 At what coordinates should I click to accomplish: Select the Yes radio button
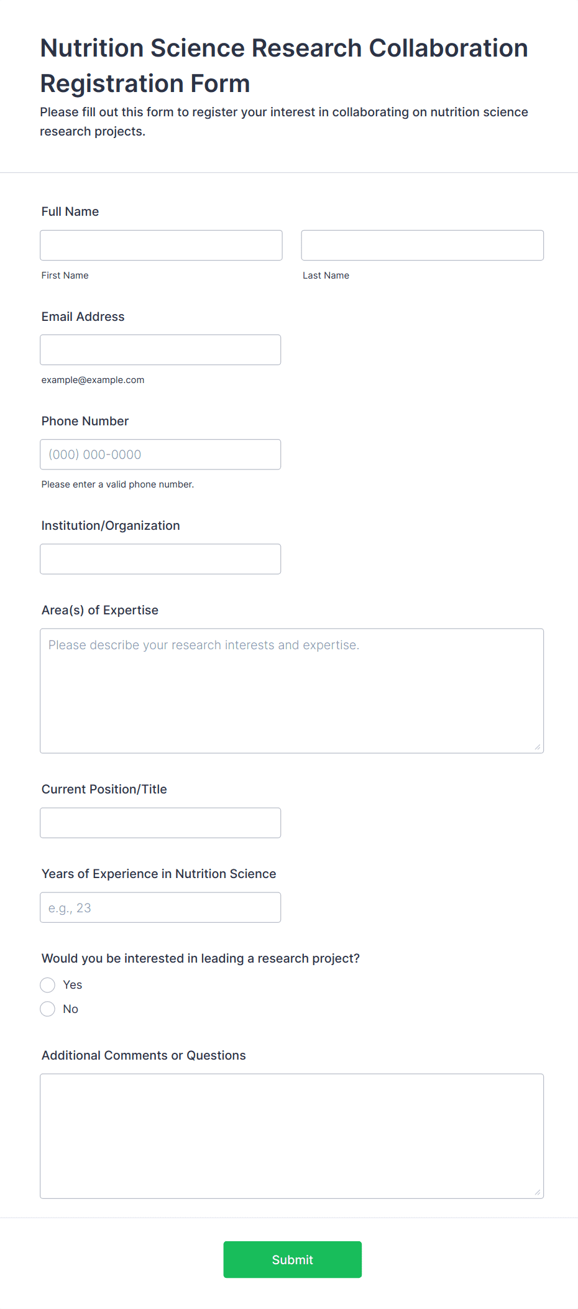(48, 984)
